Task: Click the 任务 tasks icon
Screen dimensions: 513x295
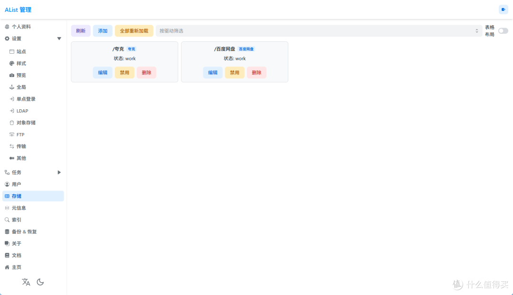Action: 7,172
